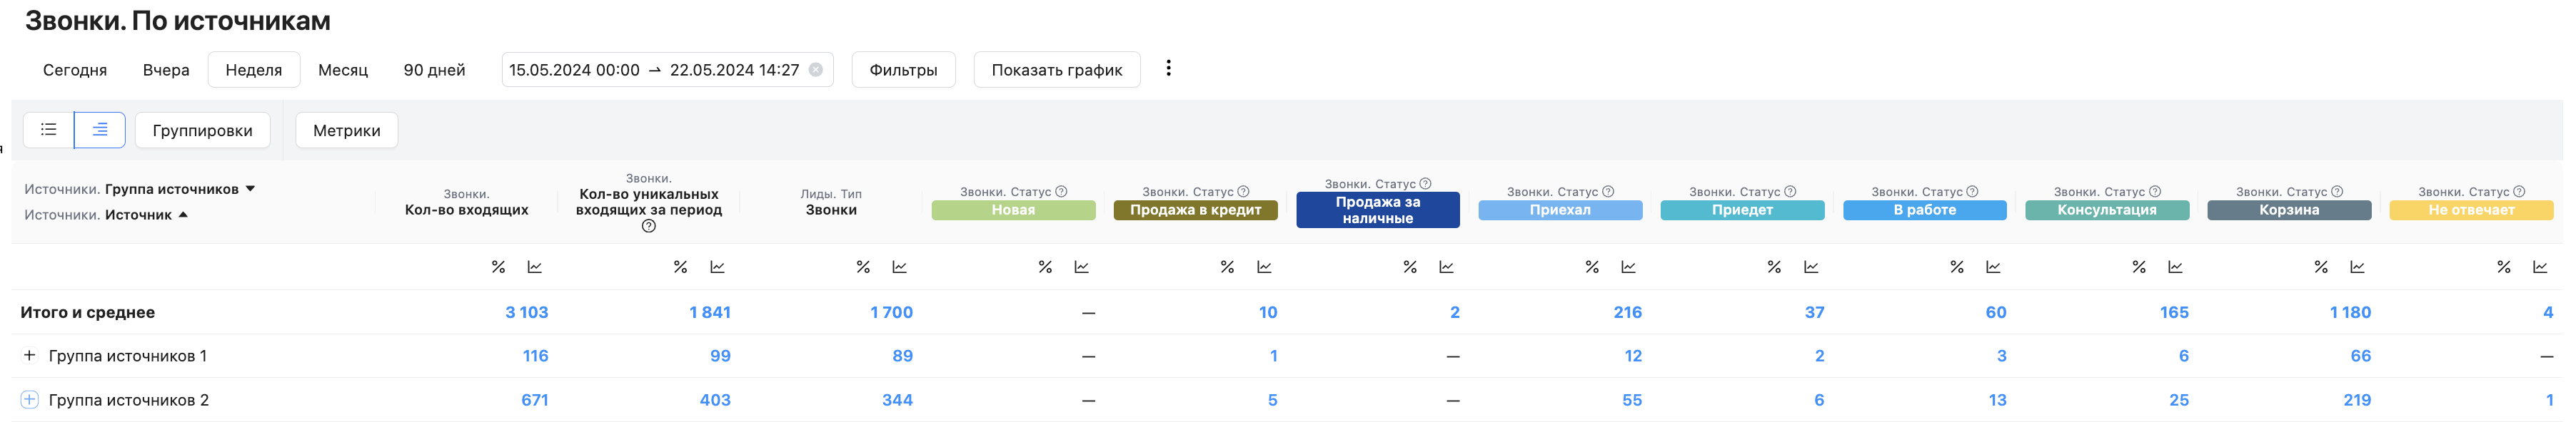Viewport: 2576px width, 422px height.
Task: Open the three-dot more options menu
Action: pyautogui.click(x=1168, y=68)
